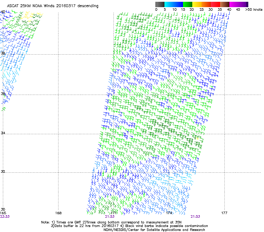
Task: Click the longitude label '174'
Action: click(x=169, y=213)
